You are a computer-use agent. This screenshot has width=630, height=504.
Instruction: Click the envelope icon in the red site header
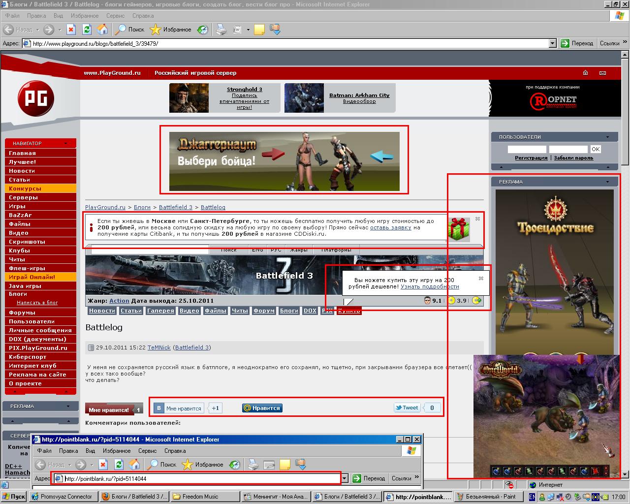[x=602, y=73]
